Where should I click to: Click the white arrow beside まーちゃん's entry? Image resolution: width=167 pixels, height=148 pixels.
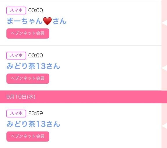point(164,23)
